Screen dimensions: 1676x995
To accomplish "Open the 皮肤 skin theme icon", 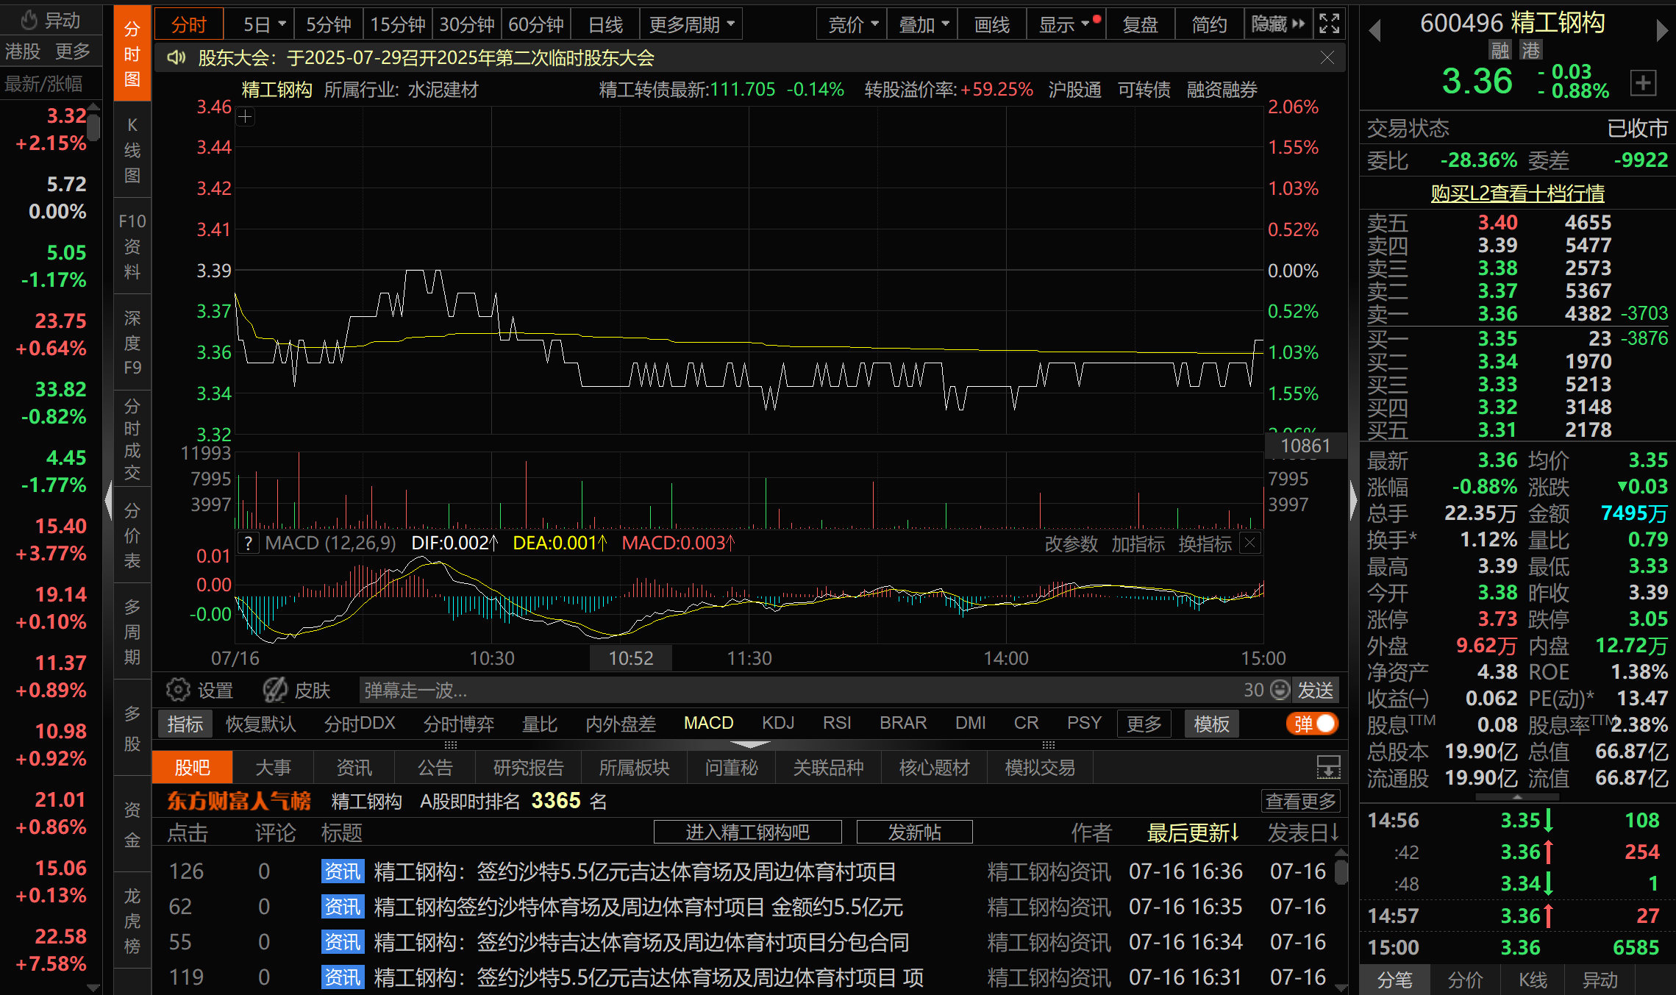I will [297, 690].
